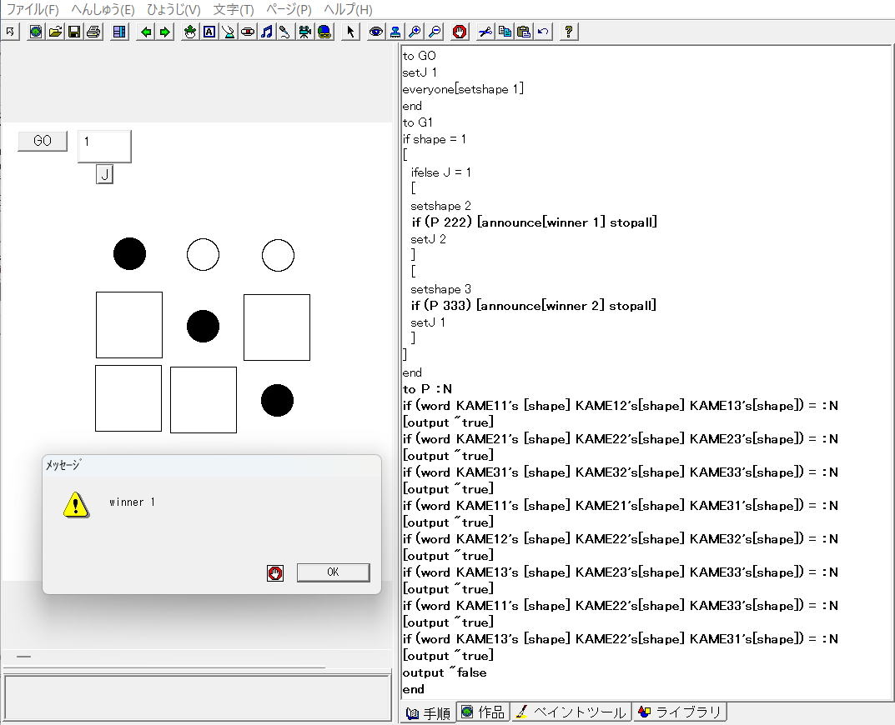Click the black circle in the center cell
Image resolution: width=895 pixels, height=725 pixels.
(x=204, y=327)
